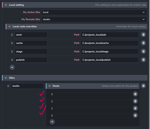Image resolution: width=150 pixels, height=129 pixels.
Task: Collapse the Sites section
Action: tap(6, 78)
